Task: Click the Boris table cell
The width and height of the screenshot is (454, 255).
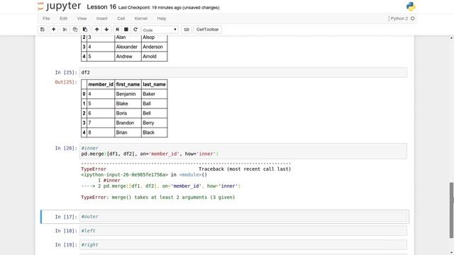Action: (x=128, y=113)
